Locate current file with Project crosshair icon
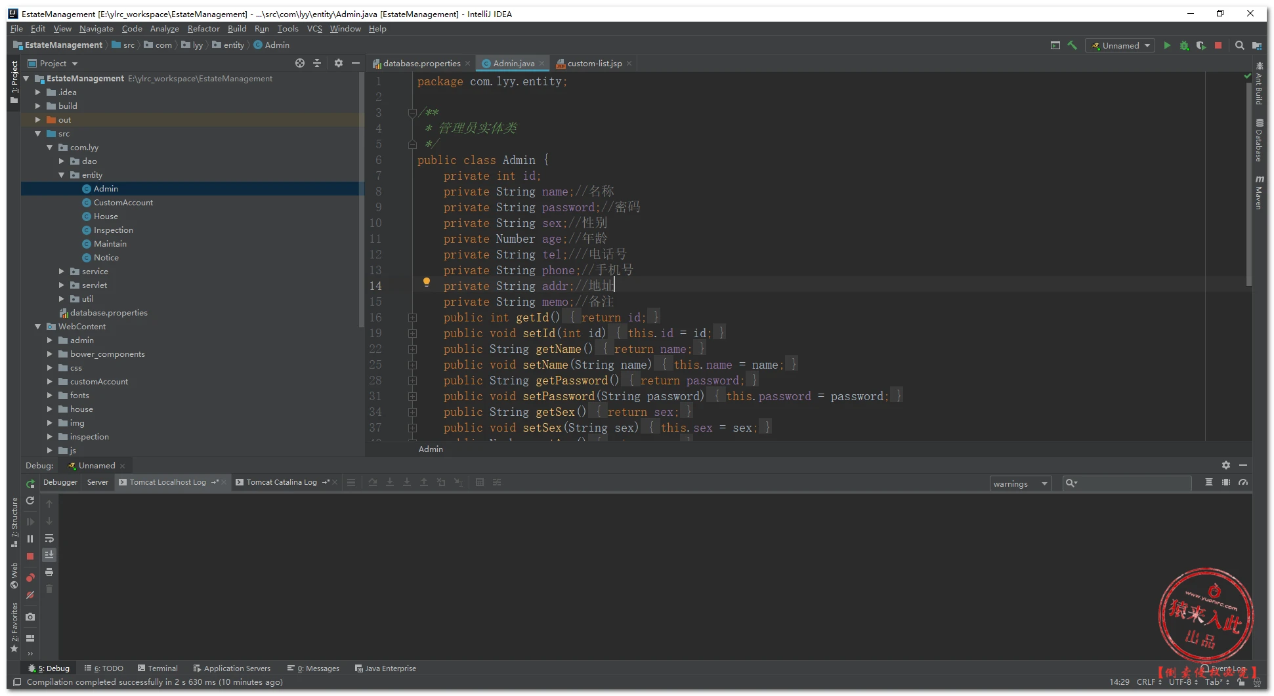The width and height of the screenshot is (1274, 696). pos(300,63)
